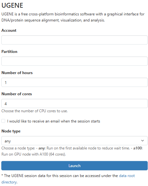Click the Account label

[9, 30]
